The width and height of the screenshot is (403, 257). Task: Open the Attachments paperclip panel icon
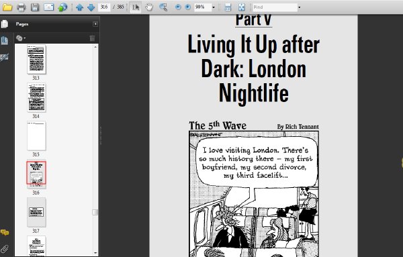[x=5, y=248]
